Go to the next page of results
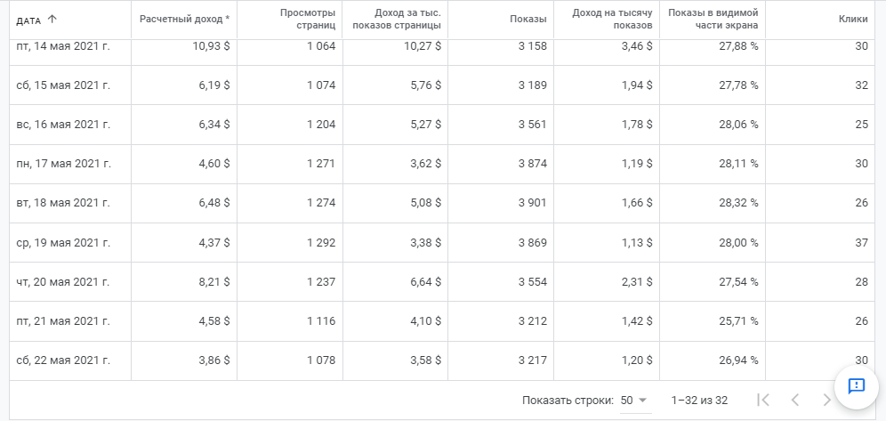The image size is (886, 421). (x=828, y=401)
